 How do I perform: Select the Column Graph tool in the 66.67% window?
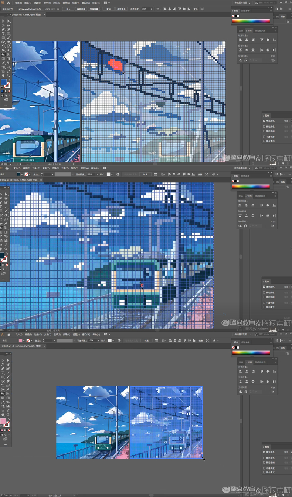tap(9, 67)
